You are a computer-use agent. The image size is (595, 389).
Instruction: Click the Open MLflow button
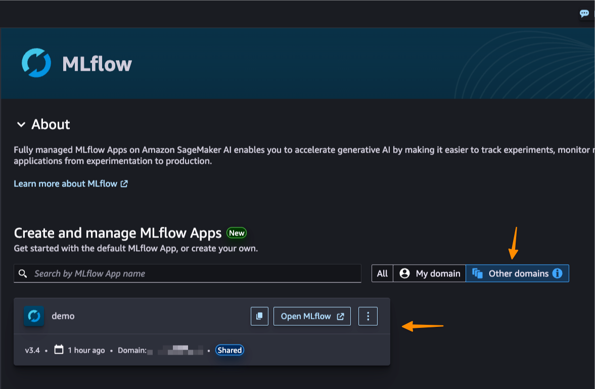312,316
